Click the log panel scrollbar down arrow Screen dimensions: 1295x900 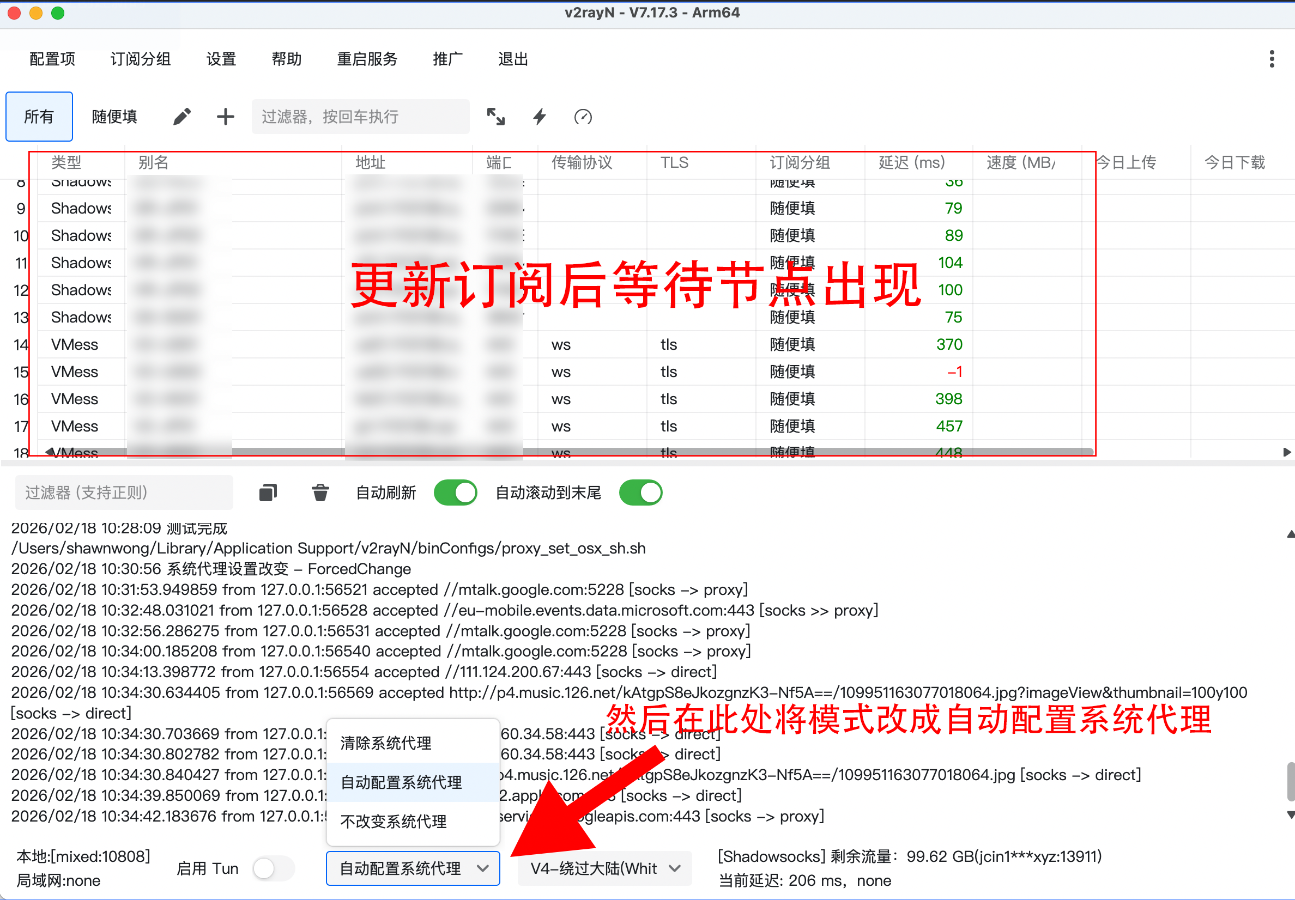pos(1290,815)
